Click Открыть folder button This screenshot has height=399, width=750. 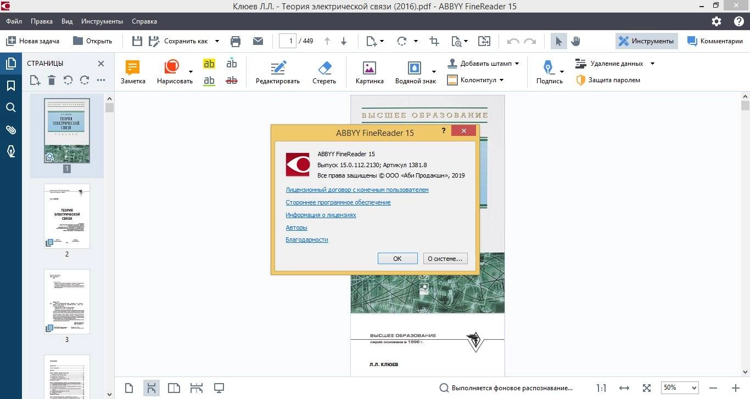[92, 41]
